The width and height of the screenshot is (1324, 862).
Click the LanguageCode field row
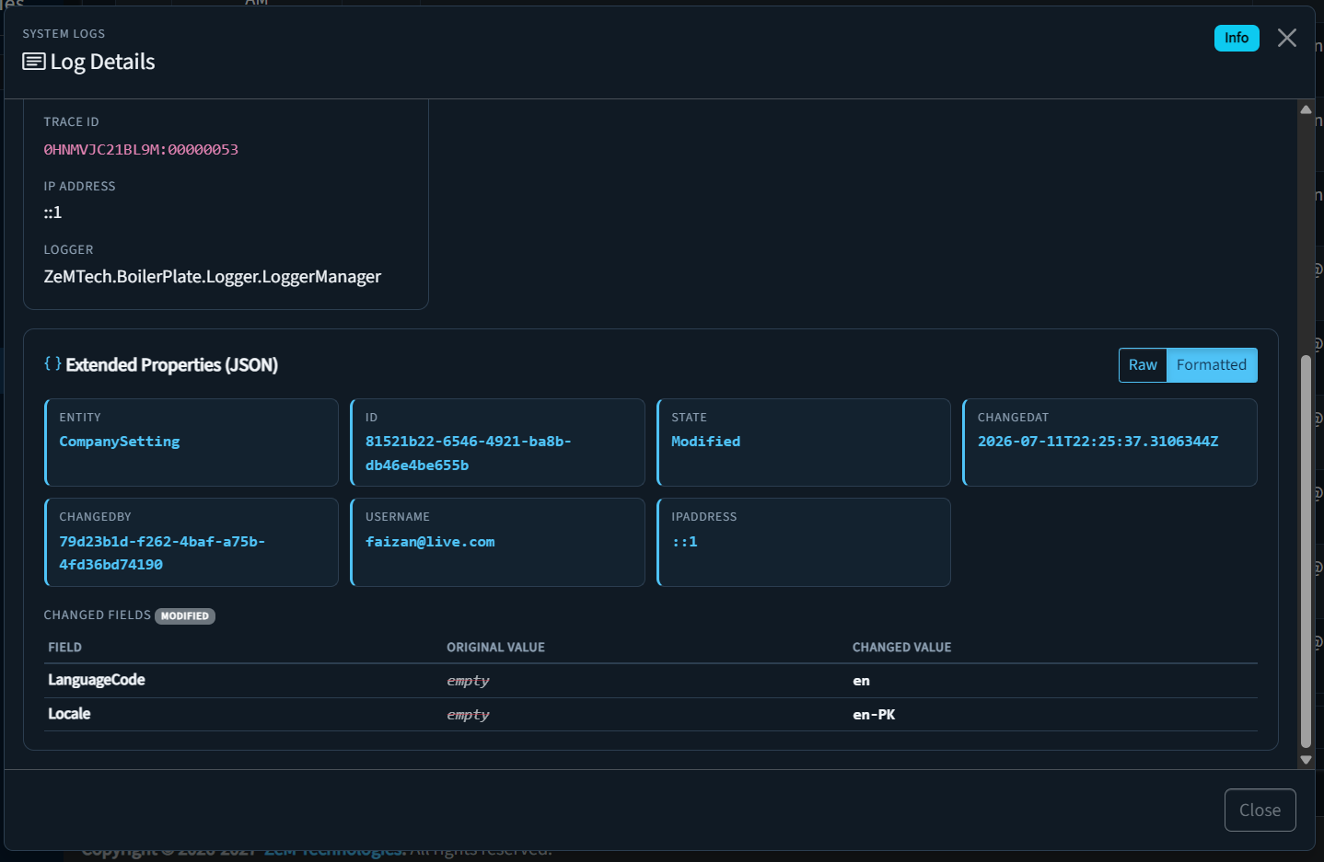coord(652,681)
